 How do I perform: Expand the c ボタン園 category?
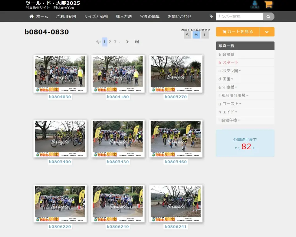tap(230, 71)
